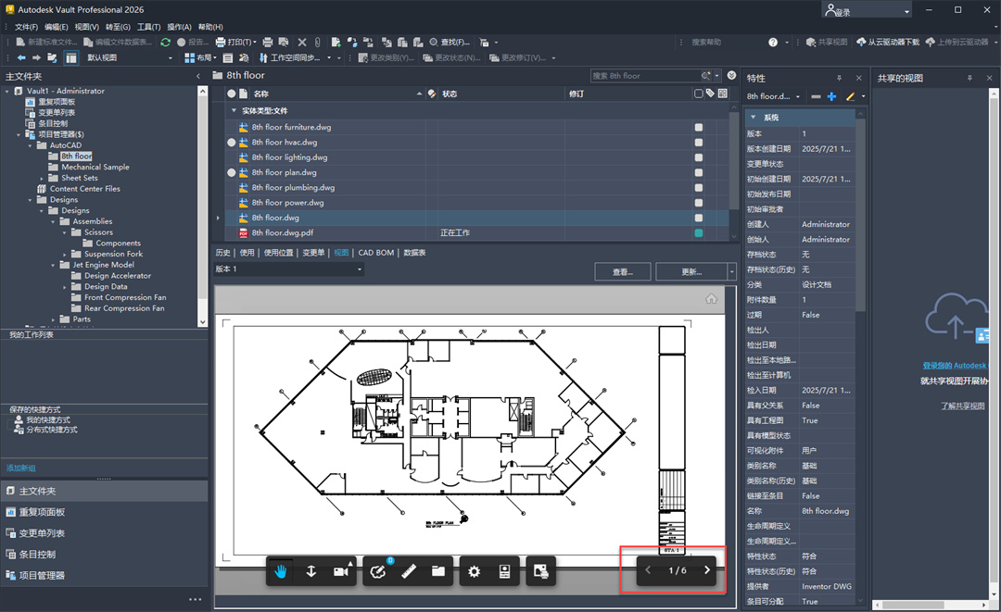Image resolution: width=1001 pixels, height=612 pixels.
Task: Switch to the CAD BOM tab
Action: click(376, 253)
